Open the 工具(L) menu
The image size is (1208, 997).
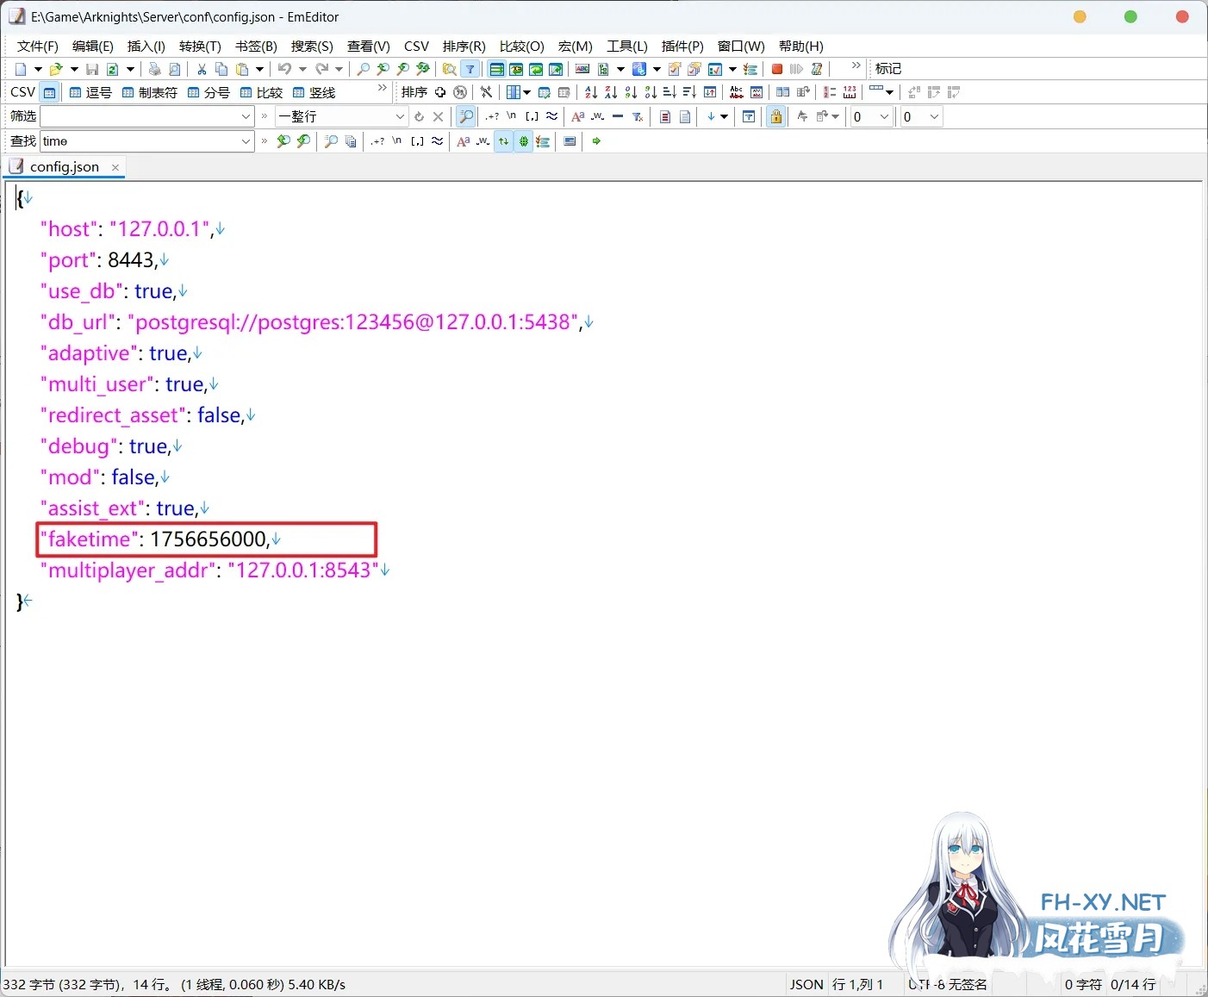point(626,46)
